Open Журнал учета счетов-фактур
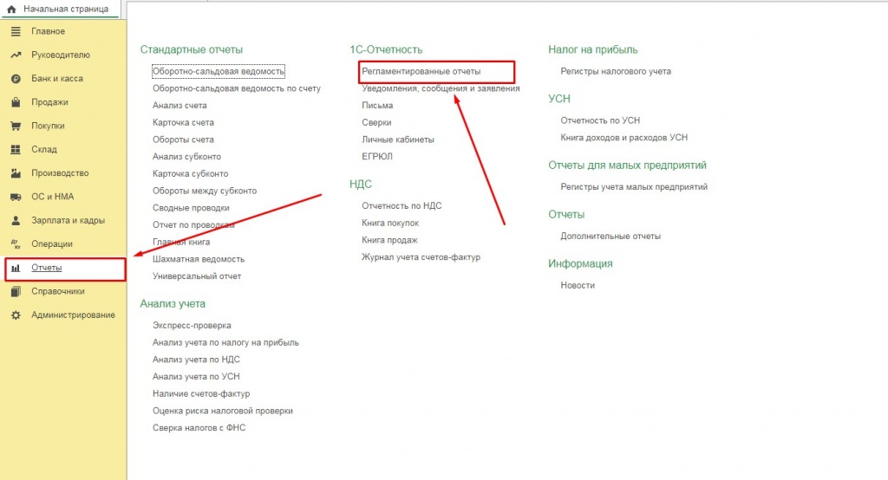Screen dimensions: 888x480 421,257
